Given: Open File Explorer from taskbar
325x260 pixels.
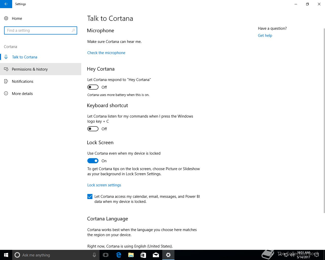Looking at the screenshot, I should click(x=131, y=255).
